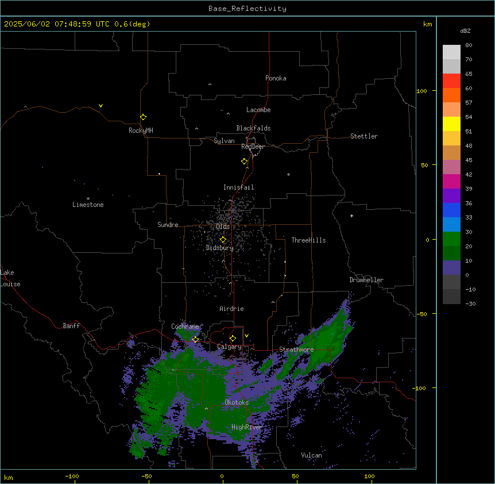Viewport: 495px width, 484px height.
Task: Click the white plus marker north of Drumheller
Action: click(x=351, y=216)
